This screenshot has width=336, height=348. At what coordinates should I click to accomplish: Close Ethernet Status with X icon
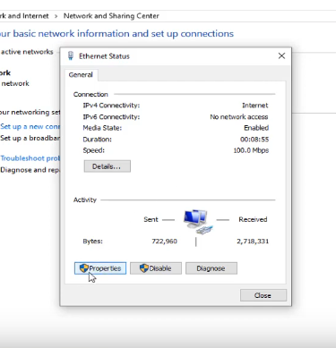pos(281,55)
